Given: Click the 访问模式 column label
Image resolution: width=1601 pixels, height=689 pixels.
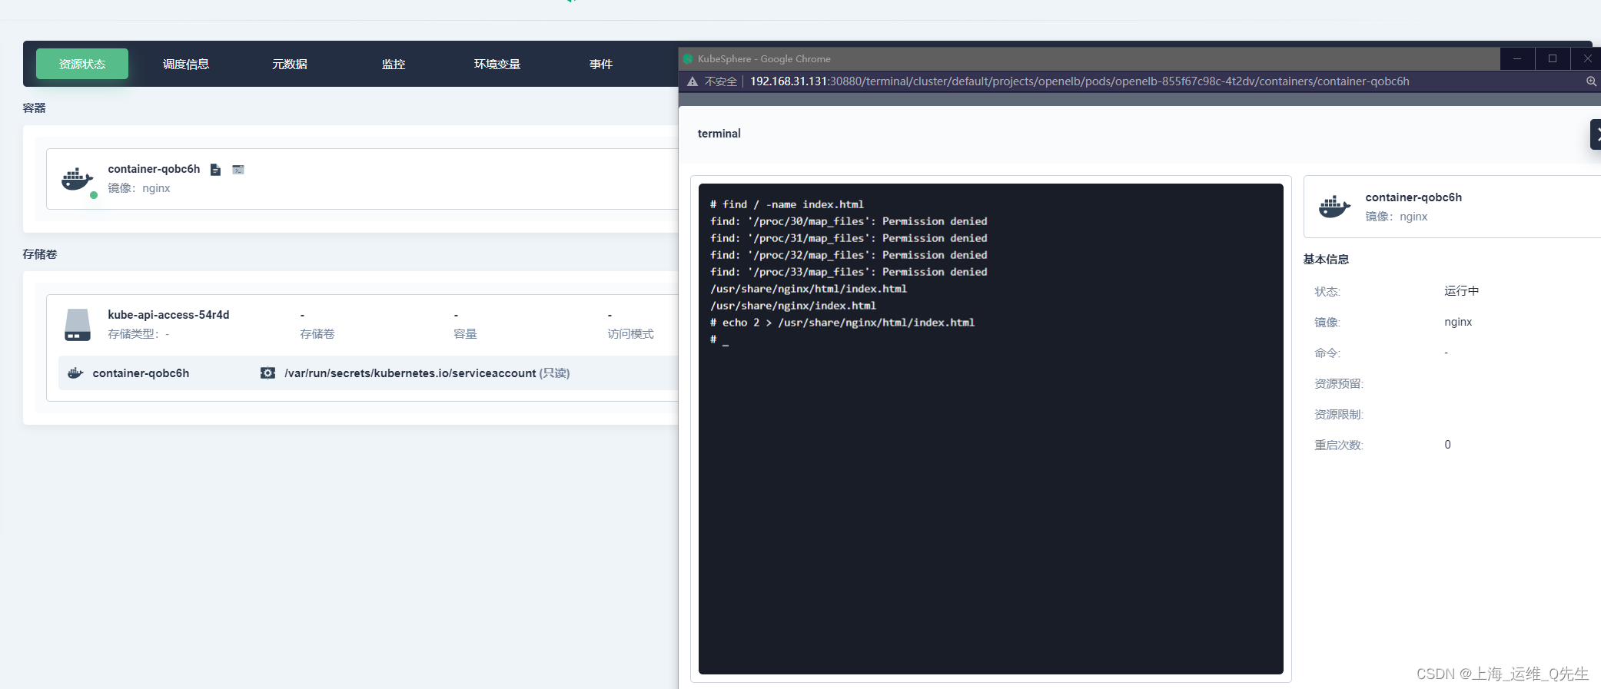Looking at the screenshot, I should tap(630, 334).
